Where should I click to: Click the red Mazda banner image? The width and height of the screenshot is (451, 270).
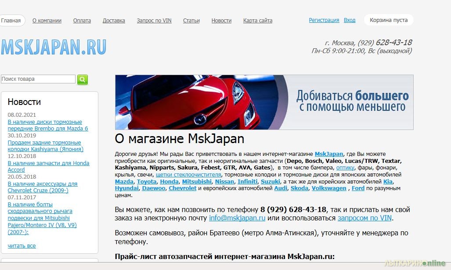point(264,102)
